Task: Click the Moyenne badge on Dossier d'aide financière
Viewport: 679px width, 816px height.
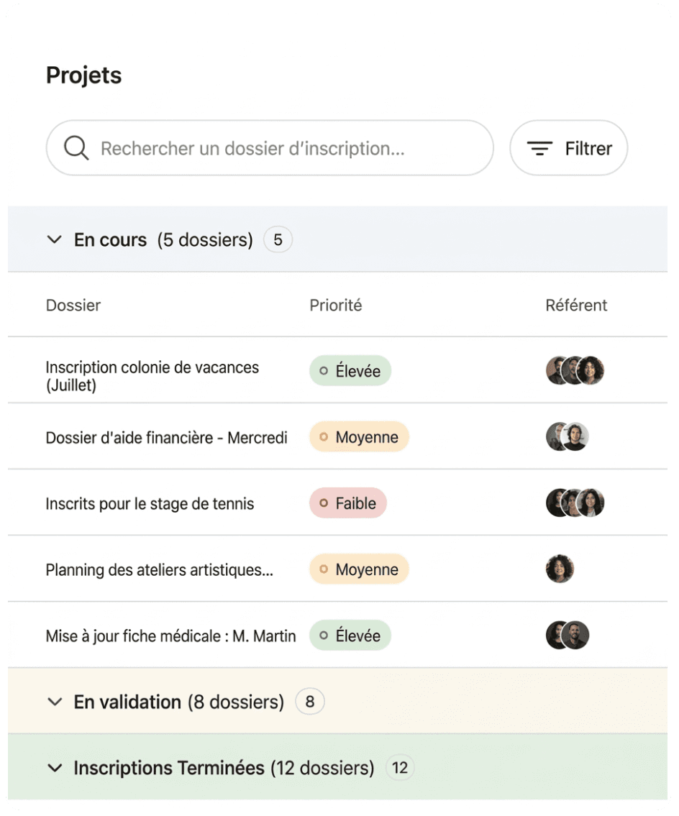Action: tap(359, 437)
